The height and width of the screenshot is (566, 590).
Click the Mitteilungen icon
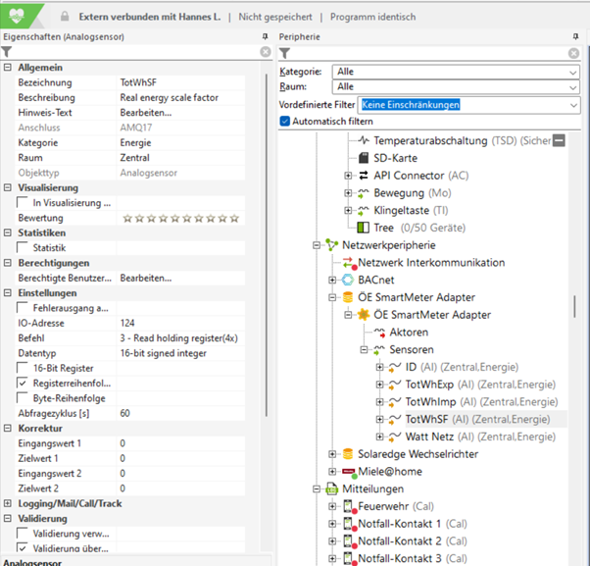click(332, 489)
